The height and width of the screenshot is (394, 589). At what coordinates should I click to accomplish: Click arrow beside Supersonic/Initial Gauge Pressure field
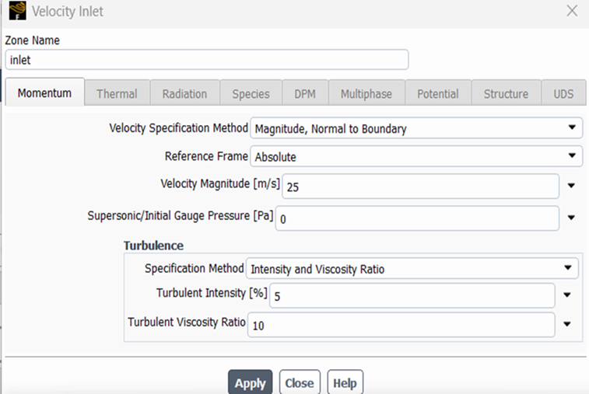click(x=572, y=218)
